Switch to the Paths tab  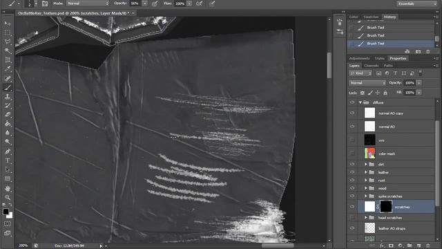pyautogui.click(x=388, y=66)
